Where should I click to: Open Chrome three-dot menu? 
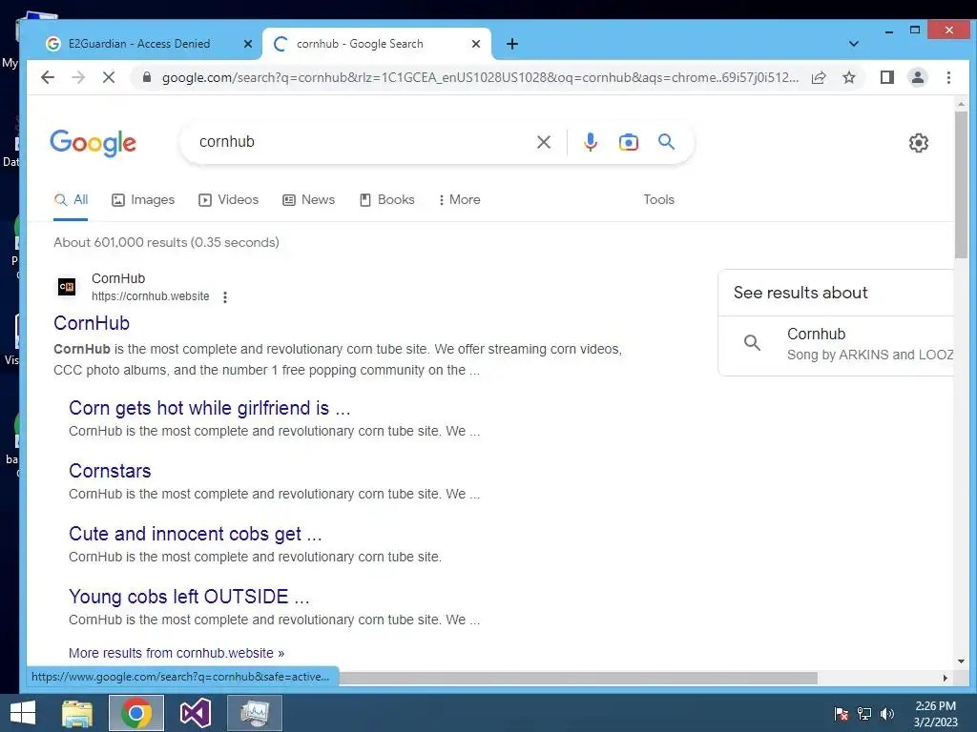point(948,77)
